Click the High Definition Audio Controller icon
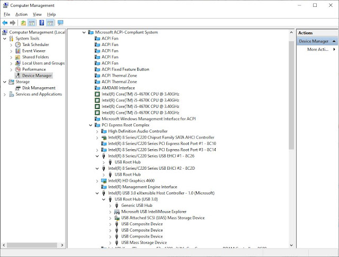Viewport: 339px width, 257px height. (104, 131)
